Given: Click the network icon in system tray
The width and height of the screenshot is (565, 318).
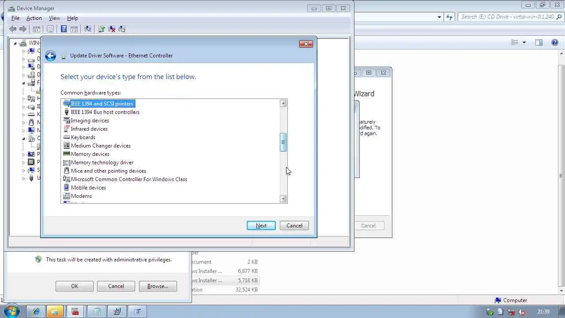Looking at the screenshot, I should pos(511,312).
